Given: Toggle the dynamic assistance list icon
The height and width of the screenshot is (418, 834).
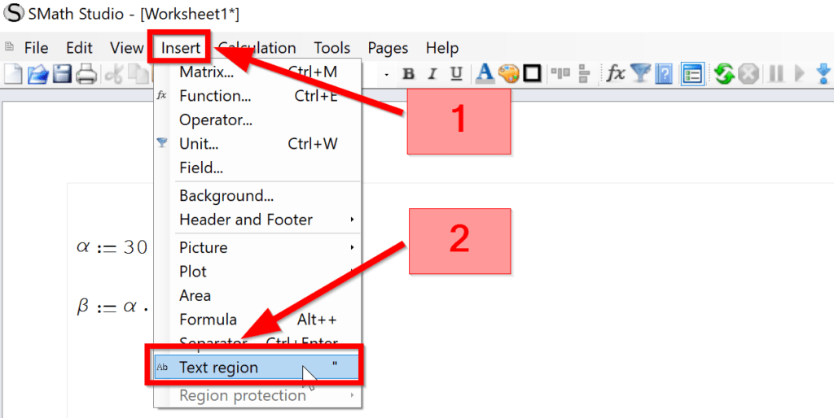Looking at the screenshot, I should coord(693,74).
